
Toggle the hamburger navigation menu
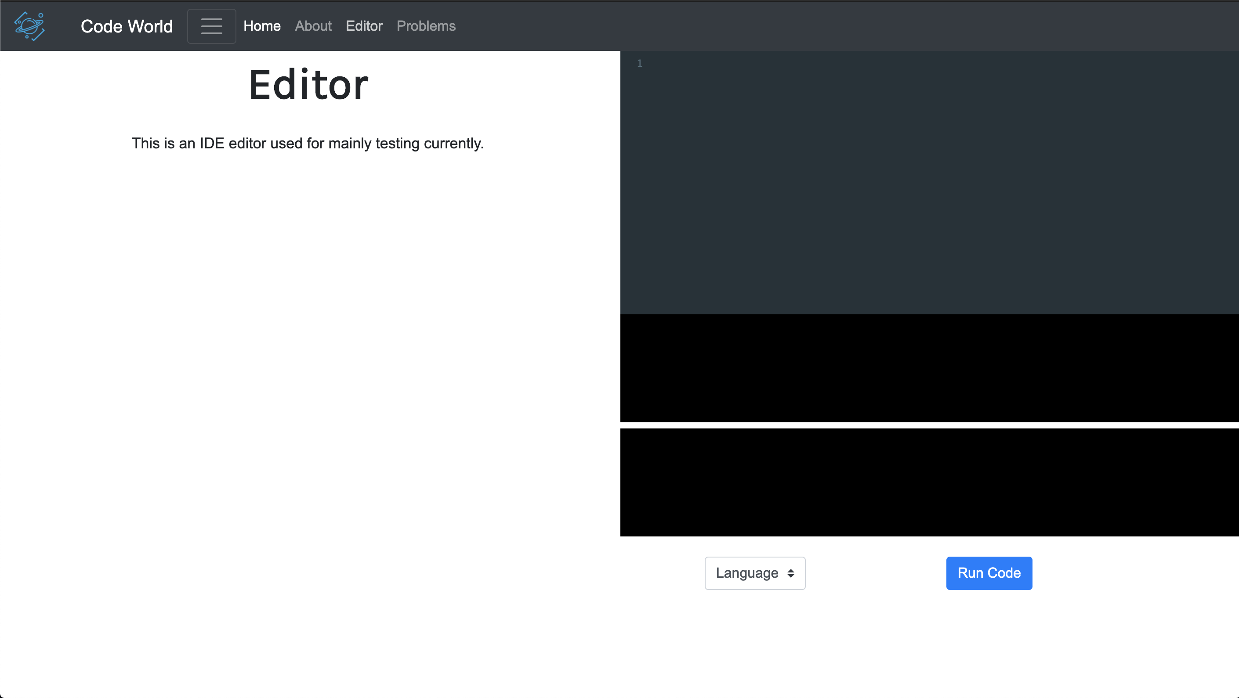click(x=211, y=26)
